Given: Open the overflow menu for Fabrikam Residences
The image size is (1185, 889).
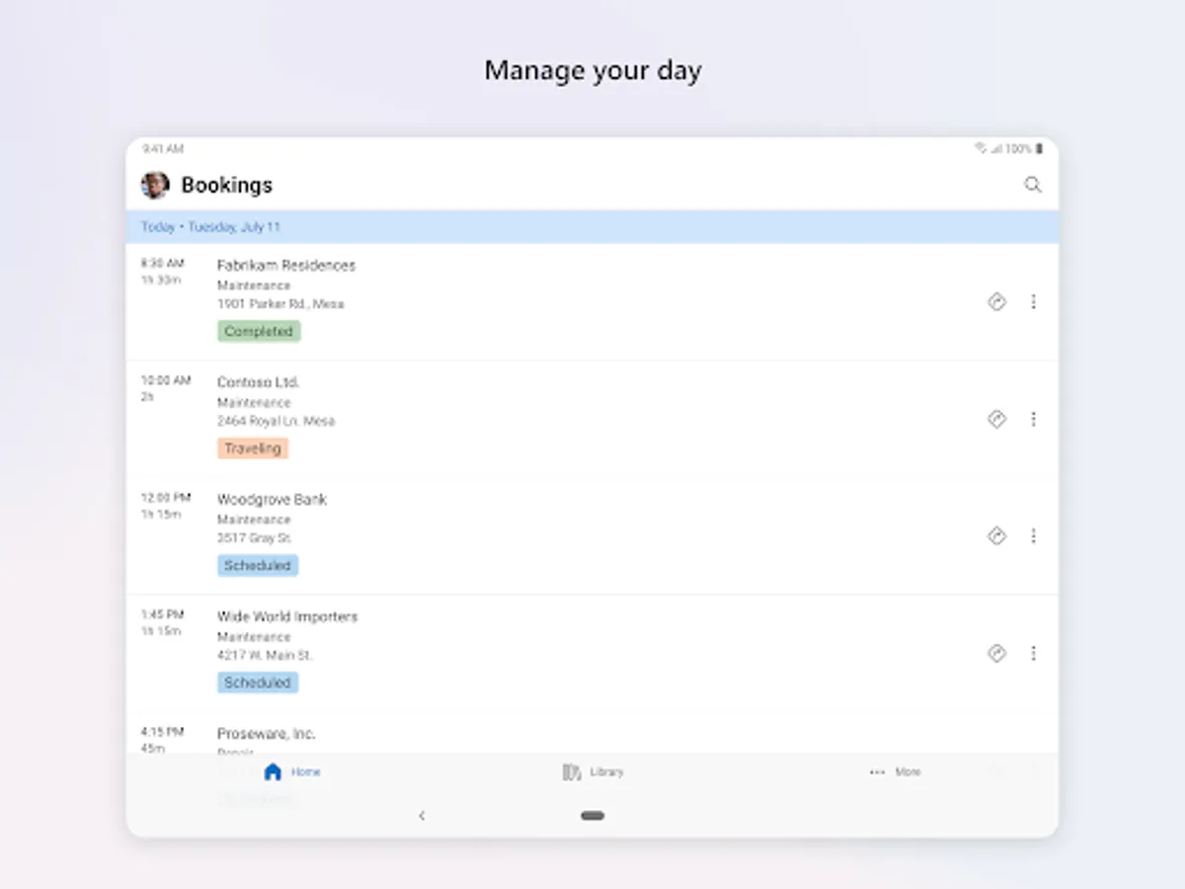Looking at the screenshot, I should [1034, 302].
